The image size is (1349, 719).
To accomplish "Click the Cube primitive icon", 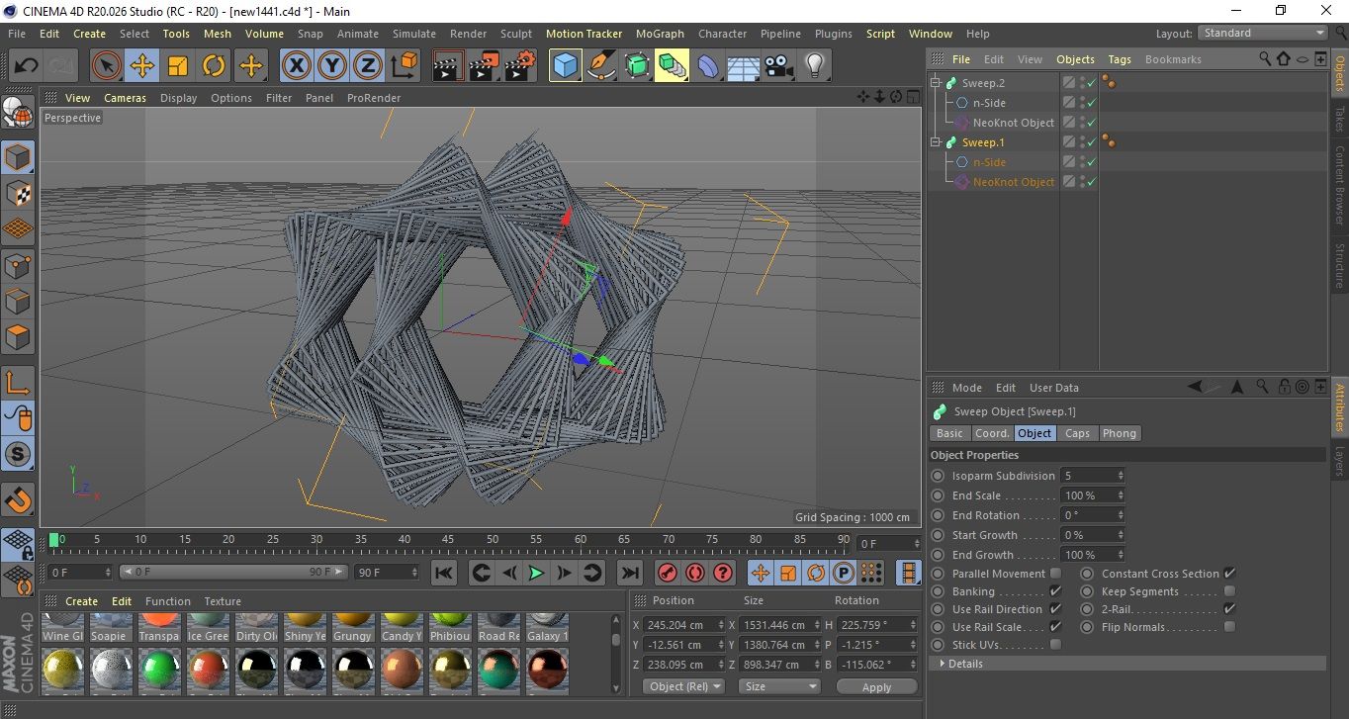I will 565,66.
